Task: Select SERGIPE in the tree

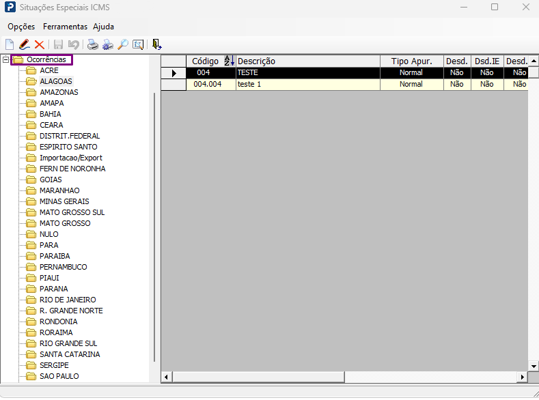Action: [54, 366]
